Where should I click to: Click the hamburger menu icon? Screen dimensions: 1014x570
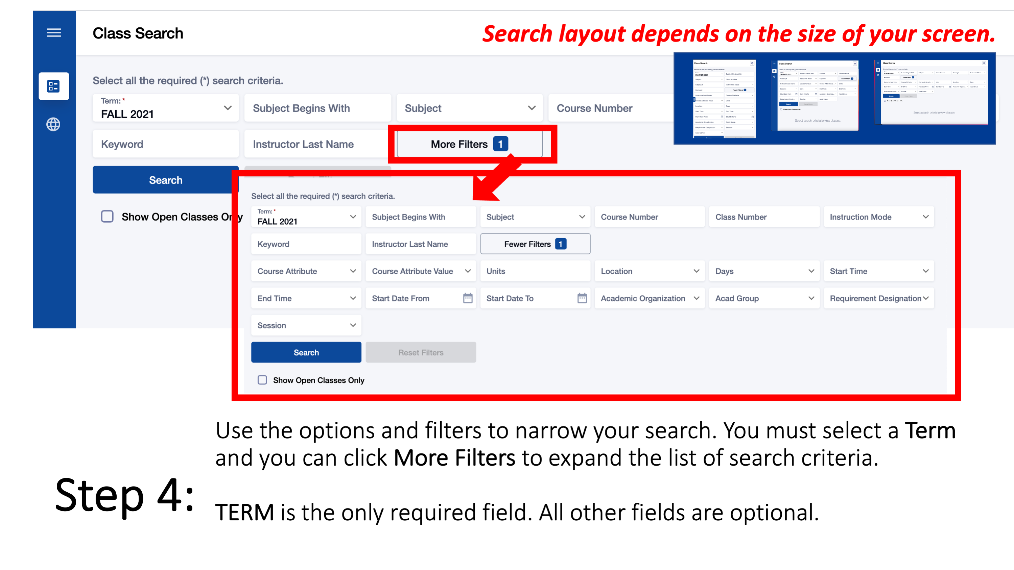coord(54,33)
